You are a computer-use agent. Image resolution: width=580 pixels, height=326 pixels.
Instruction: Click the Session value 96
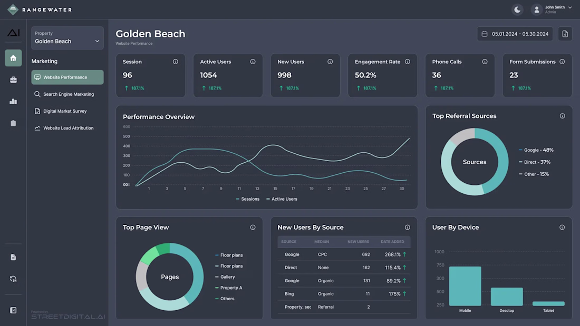click(x=127, y=75)
